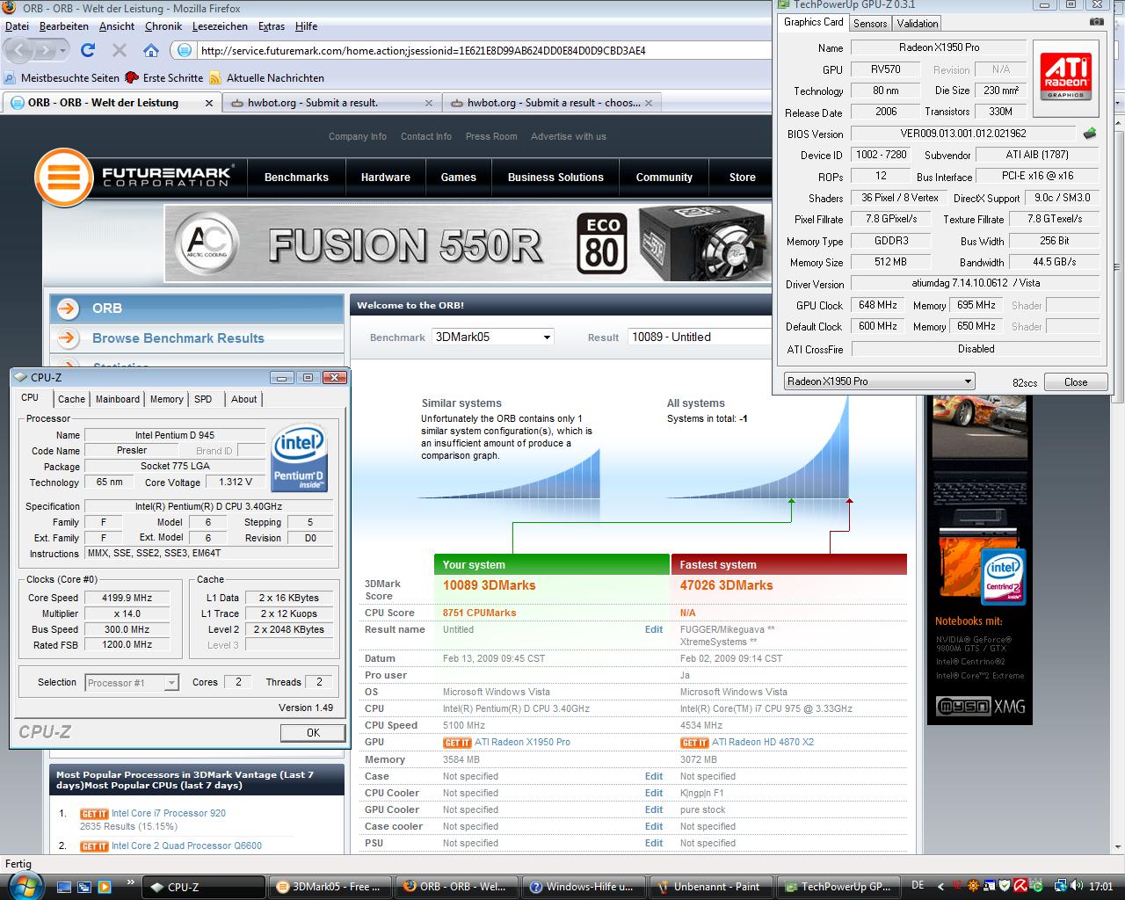Click GET IT badge for Core 2 Quad Q6600
Image resolution: width=1125 pixels, height=900 pixels.
point(94,846)
